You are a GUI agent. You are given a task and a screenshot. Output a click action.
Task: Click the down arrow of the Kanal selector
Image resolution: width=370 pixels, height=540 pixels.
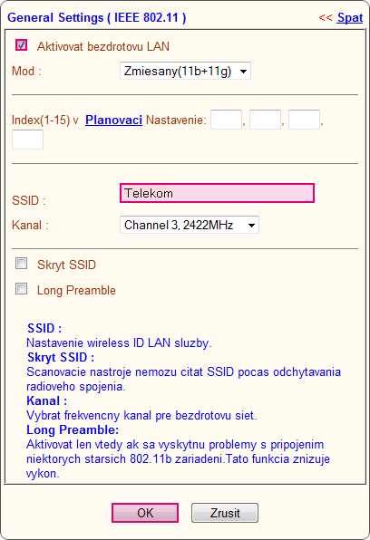click(252, 226)
